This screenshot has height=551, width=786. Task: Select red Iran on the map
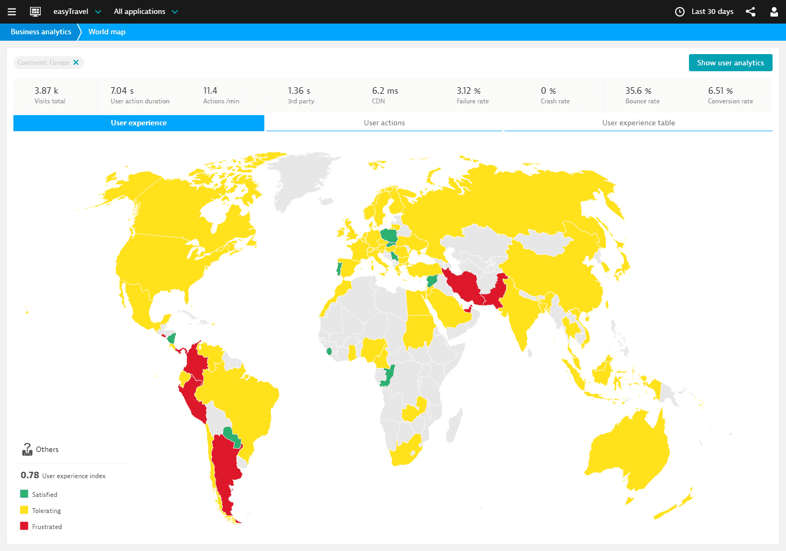point(465,286)
